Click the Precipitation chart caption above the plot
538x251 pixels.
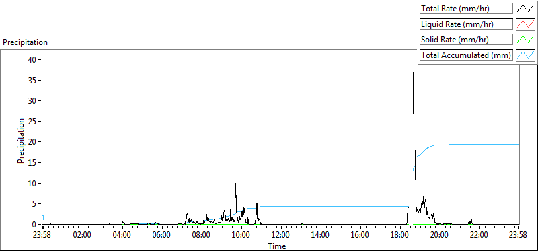tap(25, 42)
